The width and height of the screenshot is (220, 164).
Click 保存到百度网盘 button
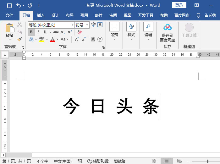168,33
